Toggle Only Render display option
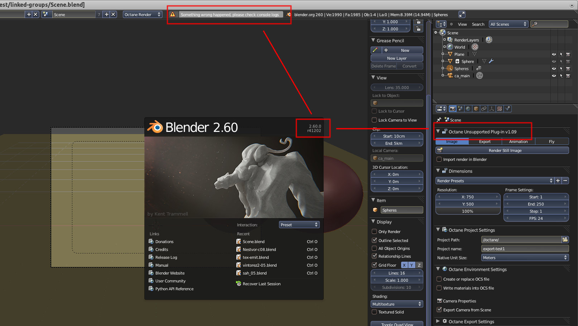The height and width of the screenshot is (326, 578). tap(374, 231)
